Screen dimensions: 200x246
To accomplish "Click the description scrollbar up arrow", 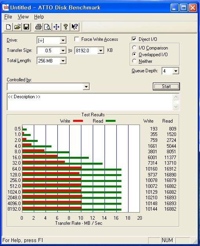I will pyautogui.click(x=176, y=97).
